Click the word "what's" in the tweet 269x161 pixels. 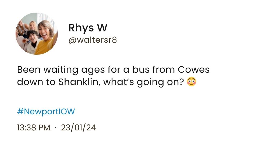118,82
